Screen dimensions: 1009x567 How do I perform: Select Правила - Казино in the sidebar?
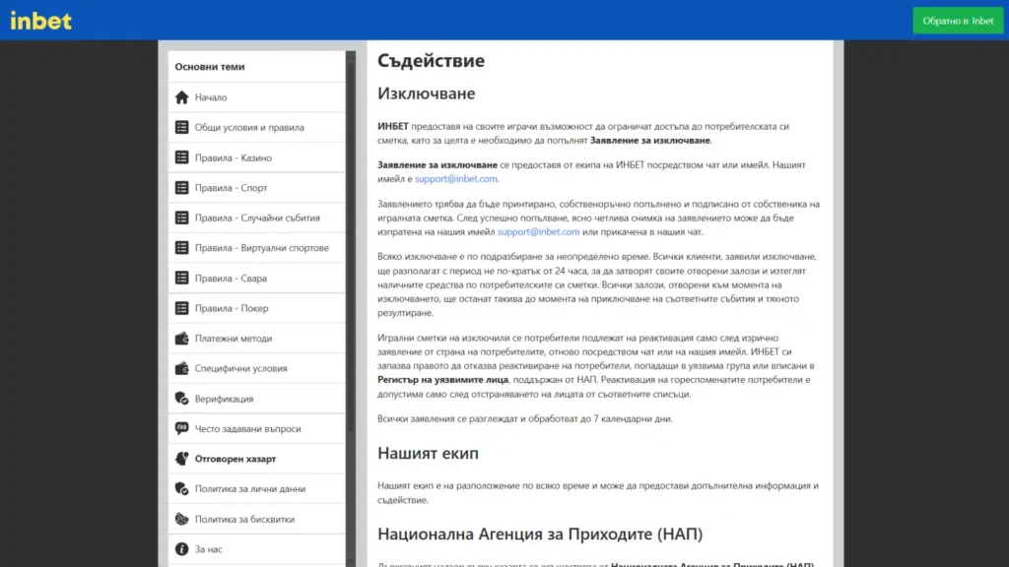[257, 157]
